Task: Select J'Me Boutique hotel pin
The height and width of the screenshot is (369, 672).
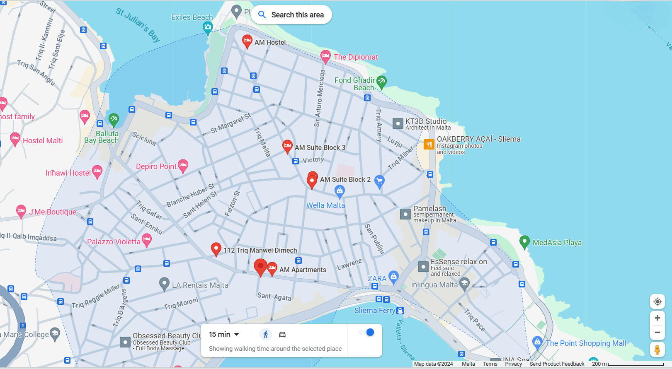Action: pos(21,212)
